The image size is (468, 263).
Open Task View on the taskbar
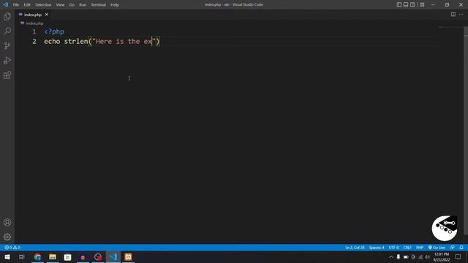[x=22, y=256]
